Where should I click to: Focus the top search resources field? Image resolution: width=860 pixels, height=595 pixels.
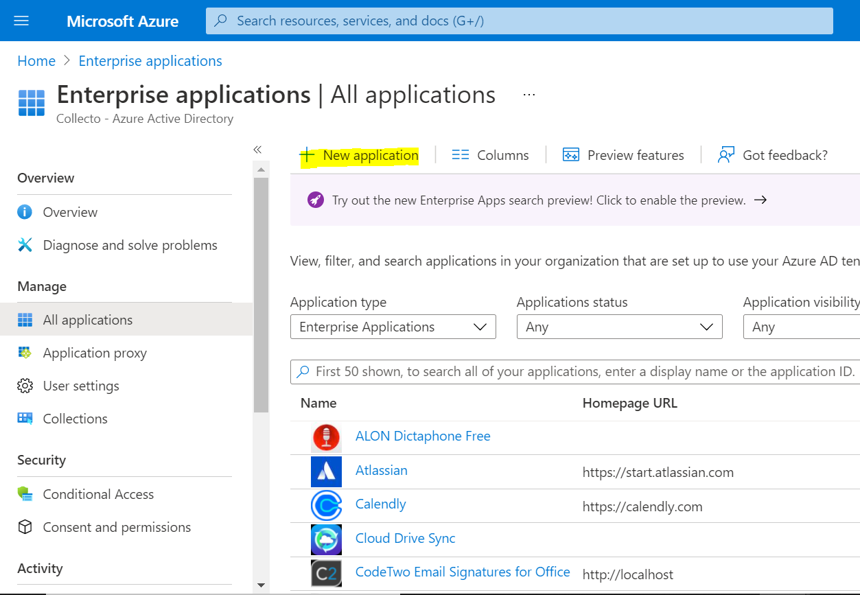pyautogui.click(x=520, y=21)
